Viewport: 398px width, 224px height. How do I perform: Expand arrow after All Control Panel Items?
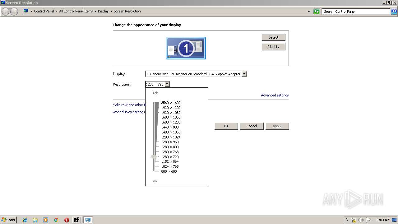(95, 12)
